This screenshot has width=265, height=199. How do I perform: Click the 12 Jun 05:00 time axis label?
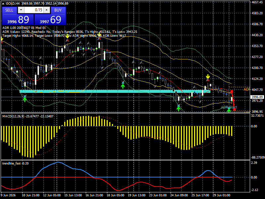(x=52, y=195)
